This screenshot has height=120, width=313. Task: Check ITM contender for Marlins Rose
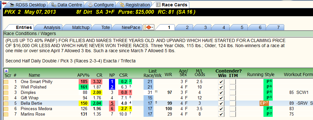click(x=233, y=114)
